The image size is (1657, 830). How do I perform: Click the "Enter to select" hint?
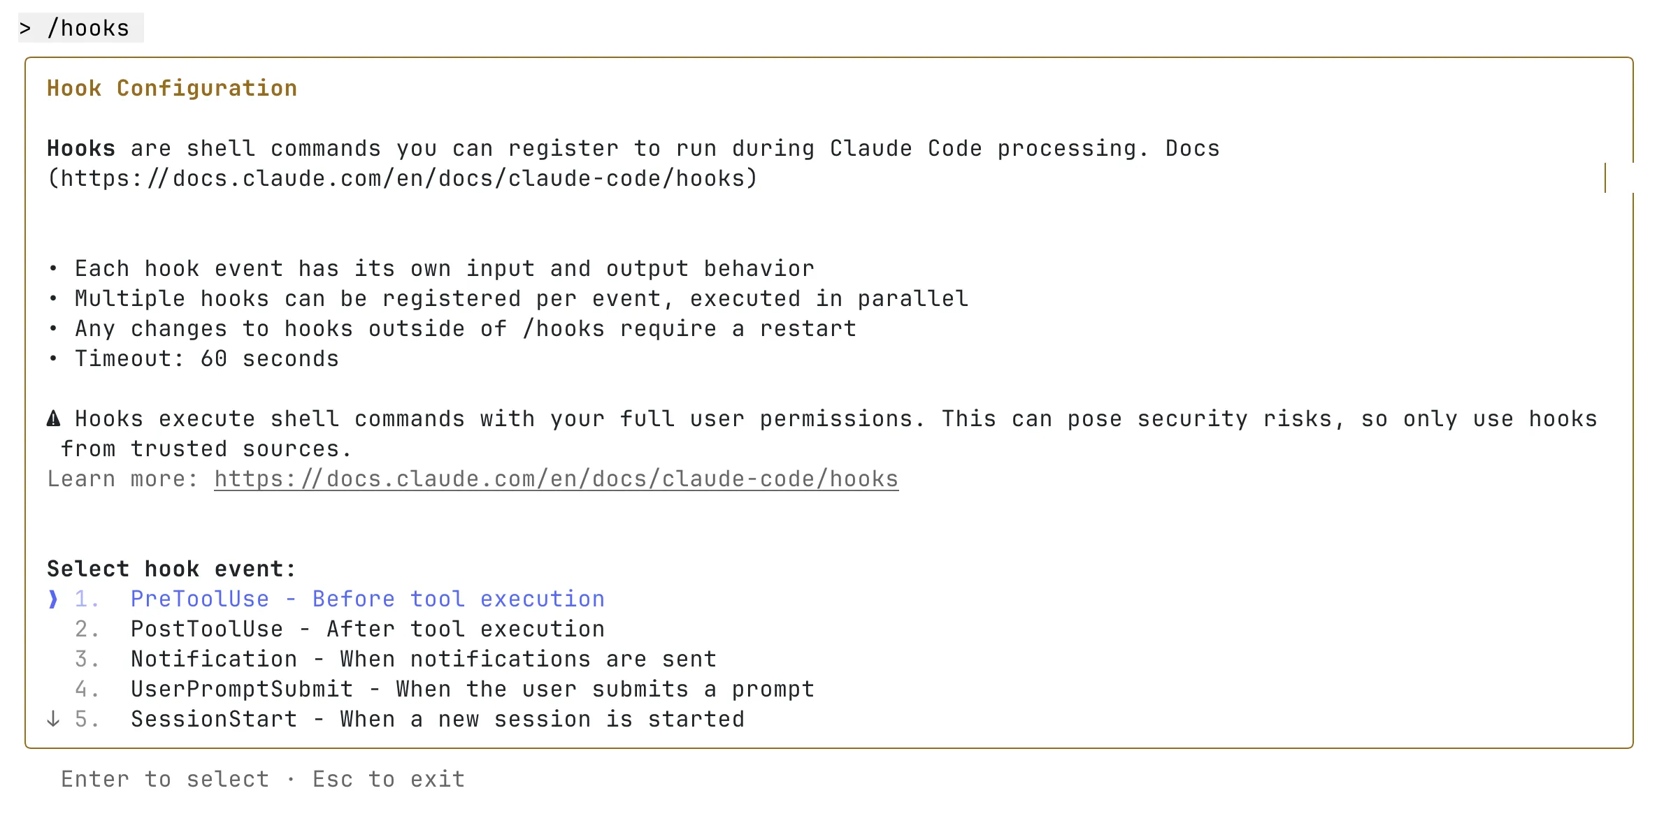(165, 780)
